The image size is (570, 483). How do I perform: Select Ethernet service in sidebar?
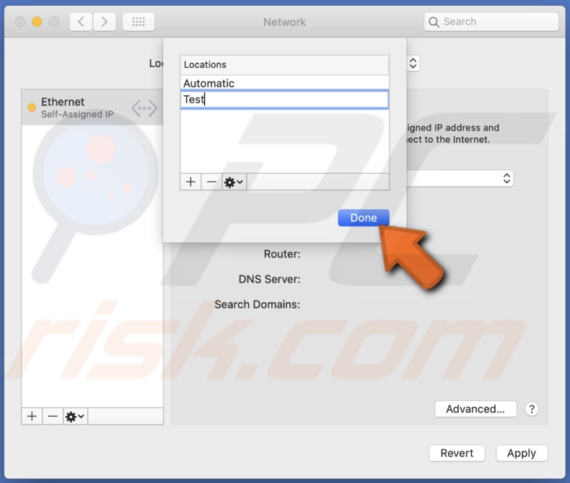pyautogui.click(x=92, y=107)
